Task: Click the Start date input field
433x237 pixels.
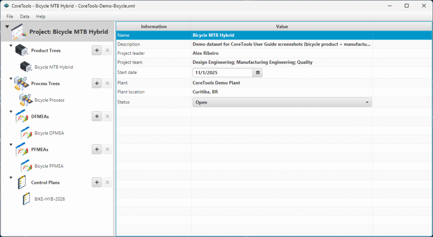Action: (222, 73)
